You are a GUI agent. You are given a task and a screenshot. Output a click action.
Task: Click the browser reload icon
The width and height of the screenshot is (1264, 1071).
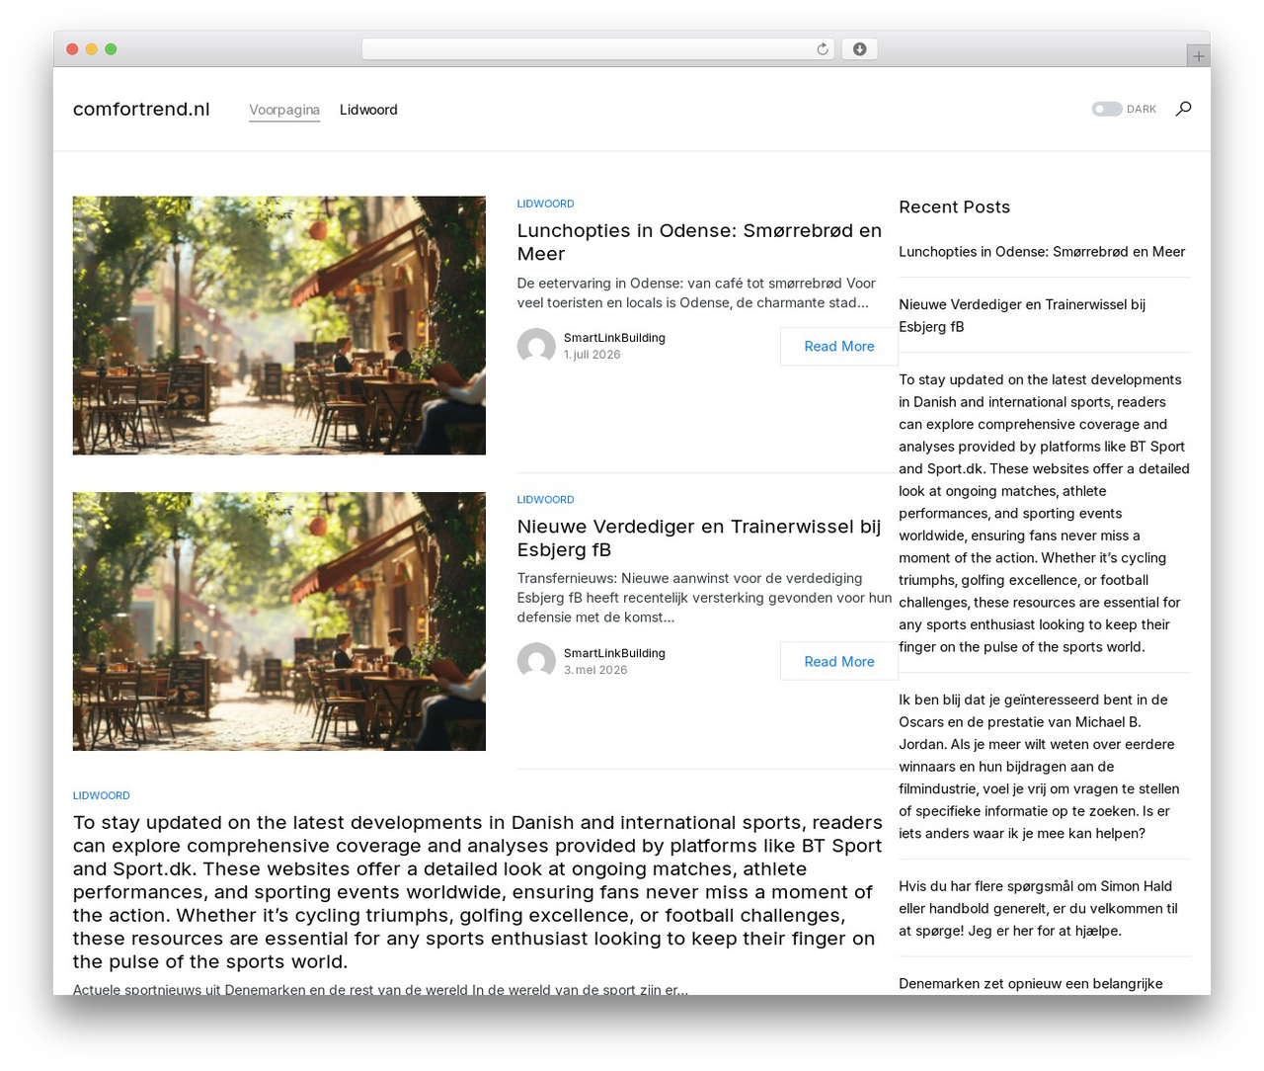point(822,49)
